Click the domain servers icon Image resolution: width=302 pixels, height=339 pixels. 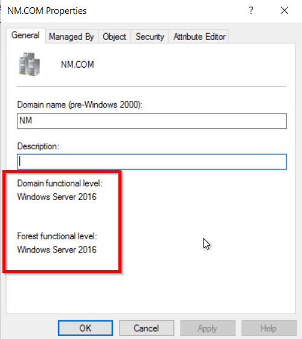click(30, 64)
